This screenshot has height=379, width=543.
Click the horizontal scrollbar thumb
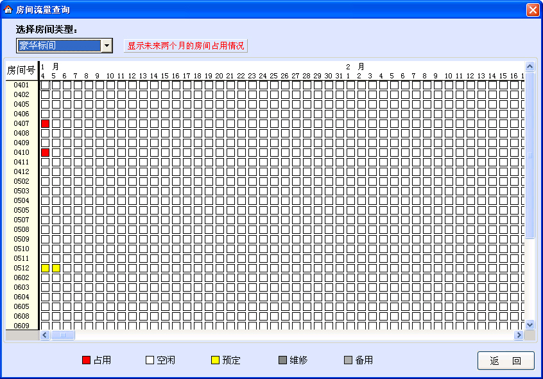(63, 335)
